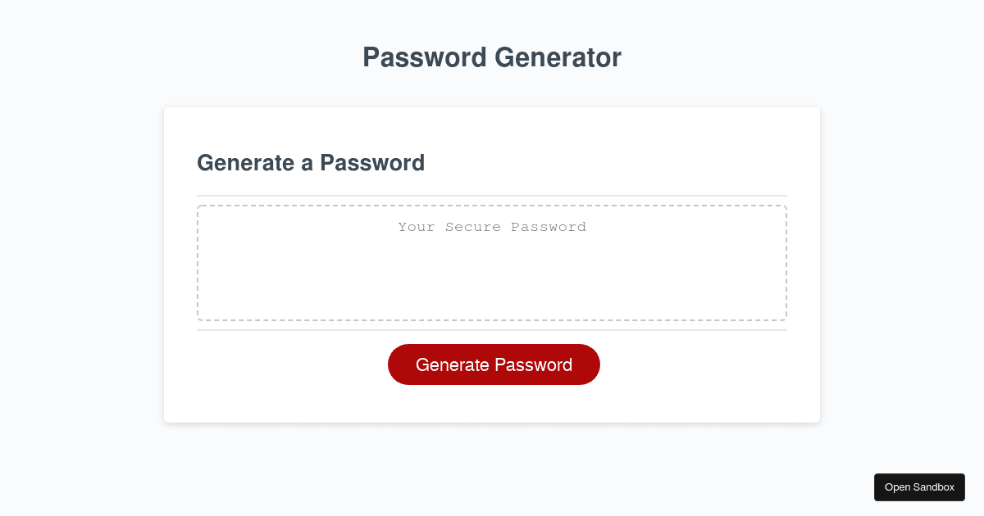Screen dimensions: 984x516
Task: Click the word Password on the red button
Action: pos(534,364)
